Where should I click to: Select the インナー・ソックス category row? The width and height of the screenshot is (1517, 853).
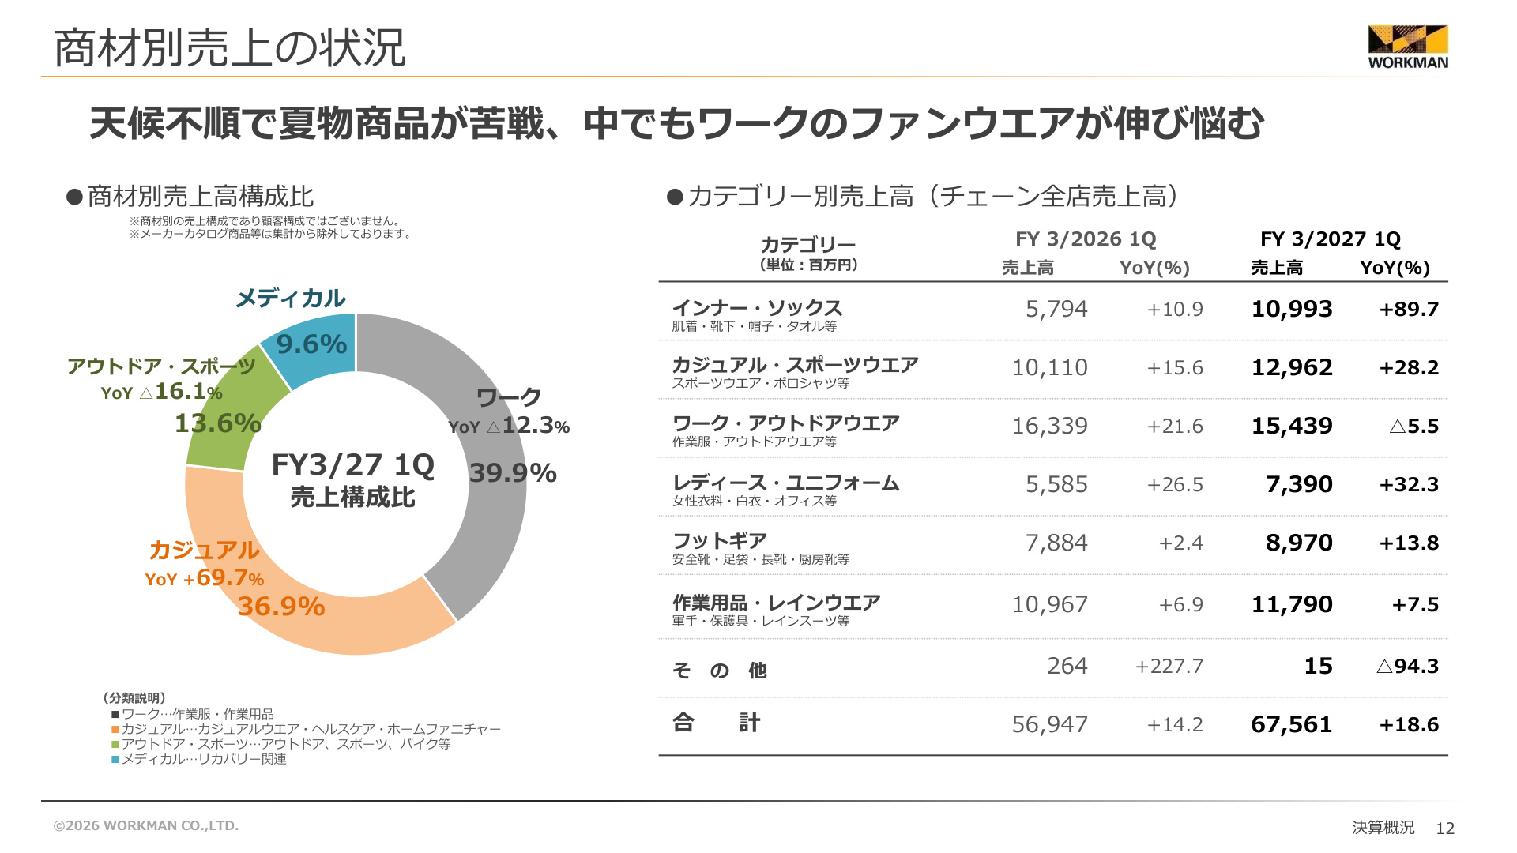tap(1053, 312)
